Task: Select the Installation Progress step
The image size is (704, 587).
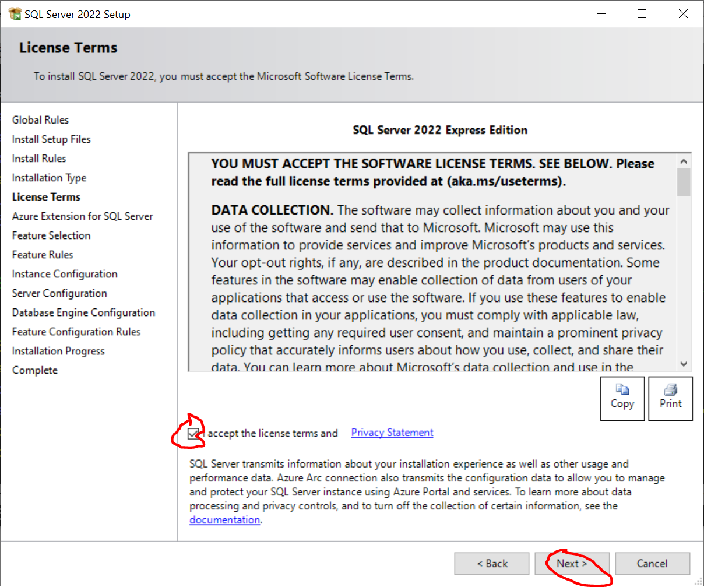Action: coord(58,351)
